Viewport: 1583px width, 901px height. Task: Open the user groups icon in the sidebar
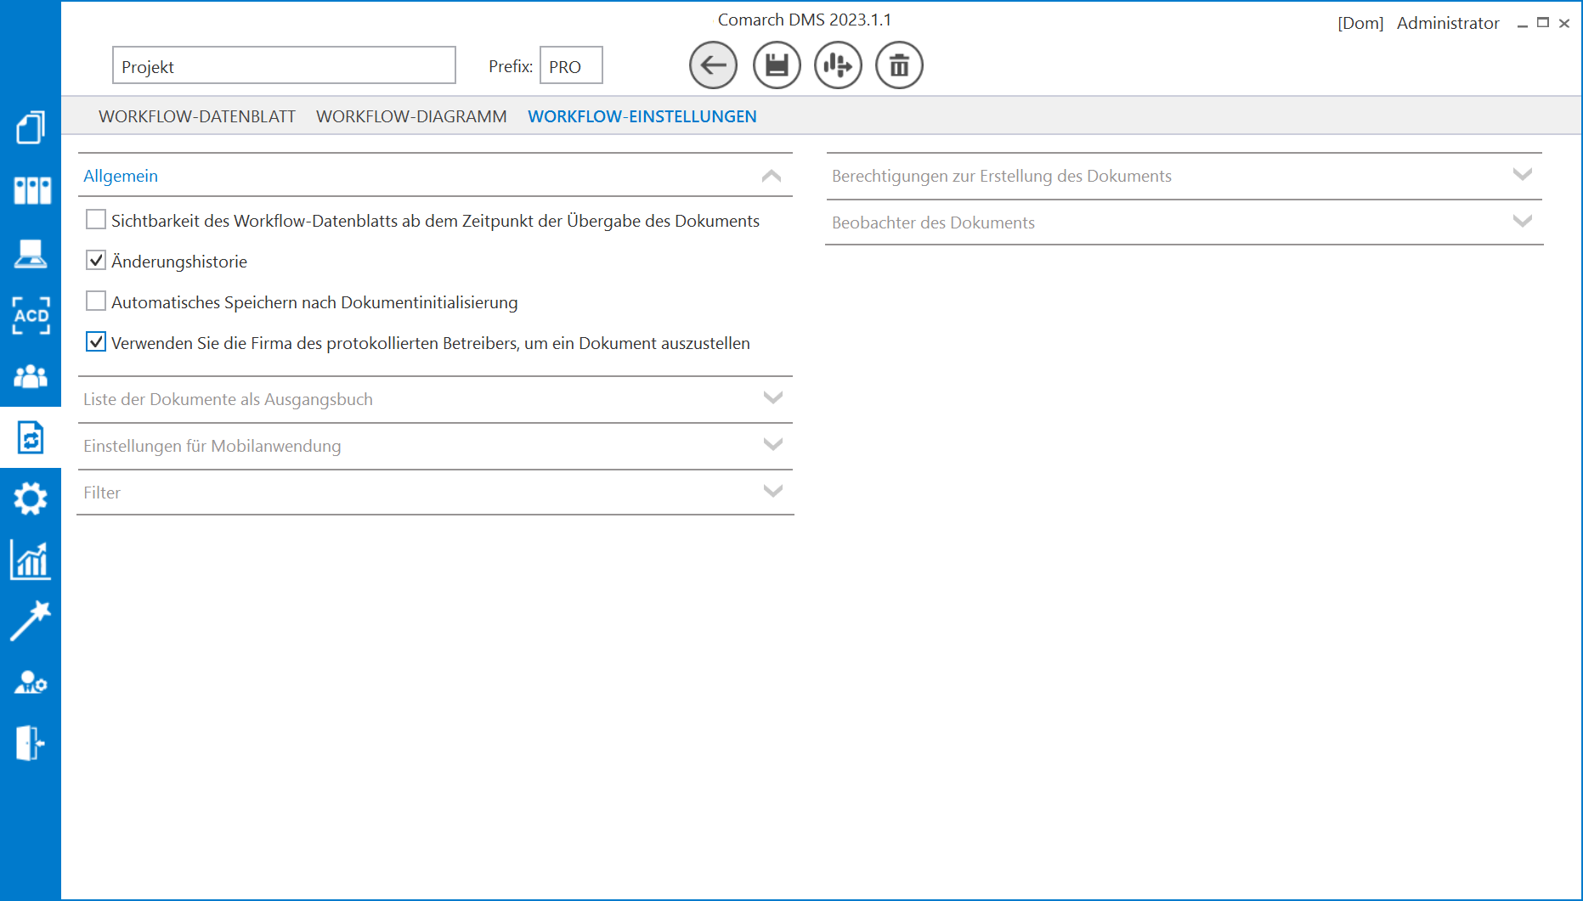pyautogui.click(x=31, y=376)
